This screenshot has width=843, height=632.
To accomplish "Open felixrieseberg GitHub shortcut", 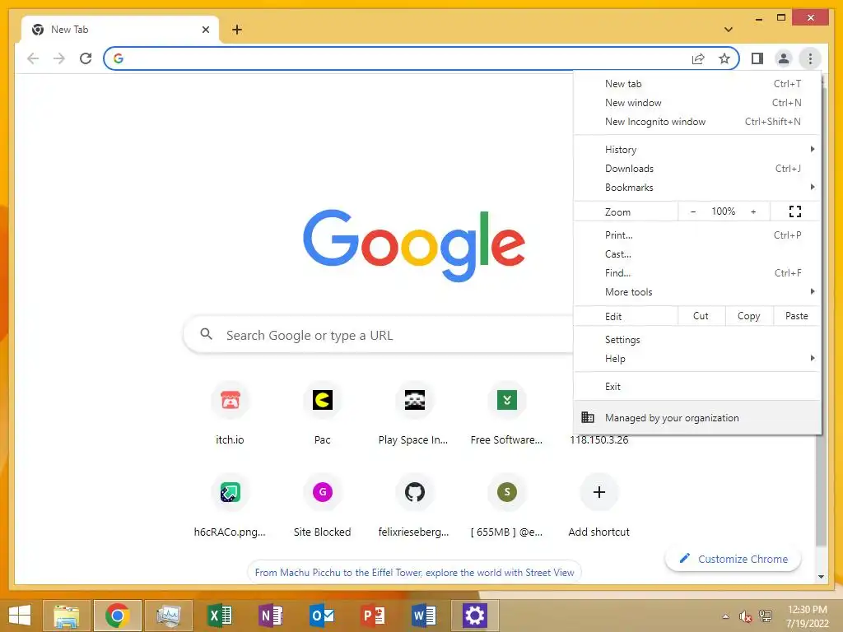I will pos(414,505).
